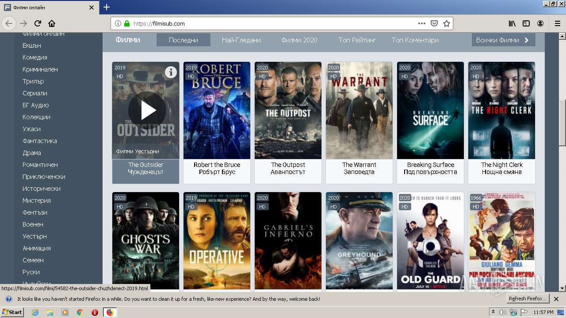Click the volume icon in system tray
The image size is (566, 318).
(503, 312)
